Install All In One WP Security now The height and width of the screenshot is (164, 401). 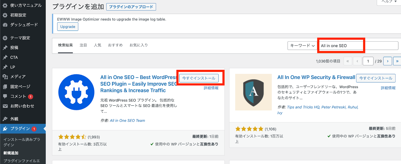376,78
